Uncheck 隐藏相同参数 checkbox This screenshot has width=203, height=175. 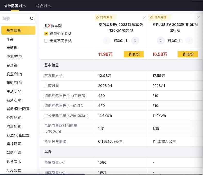point(46,34)
